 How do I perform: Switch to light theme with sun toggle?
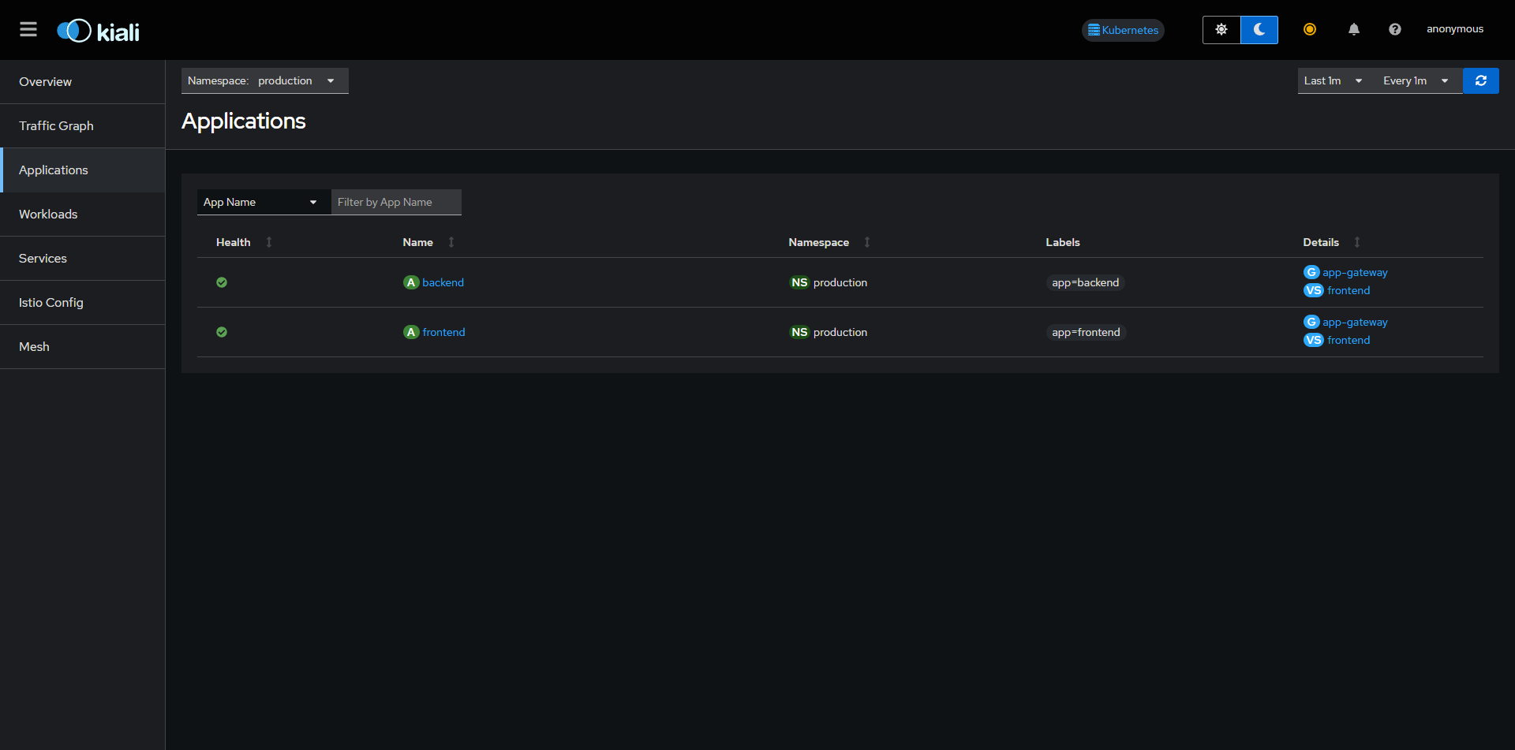coord(1221,30)
